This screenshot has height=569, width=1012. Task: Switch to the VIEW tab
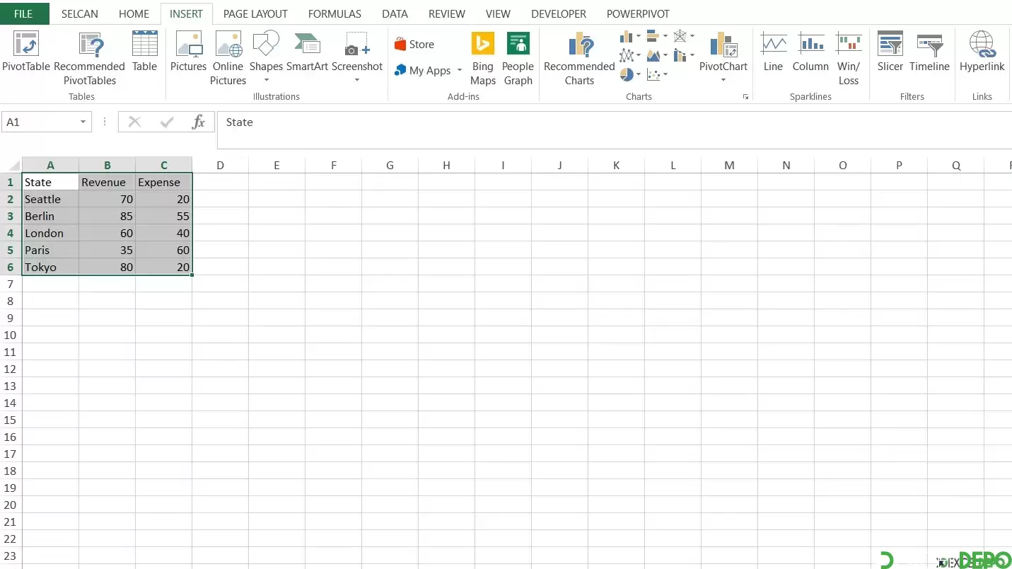pos(498,13)
